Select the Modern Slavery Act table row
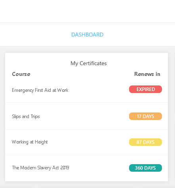This screenshot has height=188, width=175. [87, 168]
